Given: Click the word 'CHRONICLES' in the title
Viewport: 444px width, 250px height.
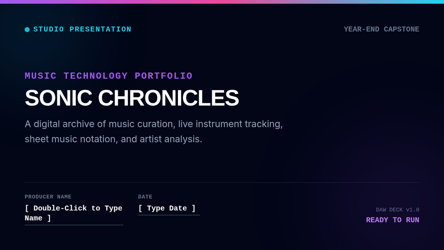Looking at the screenshot, I should point(168,98).
